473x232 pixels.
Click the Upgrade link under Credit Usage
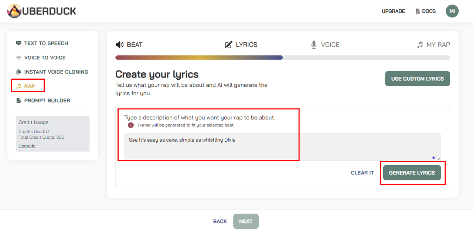[27, 146]
